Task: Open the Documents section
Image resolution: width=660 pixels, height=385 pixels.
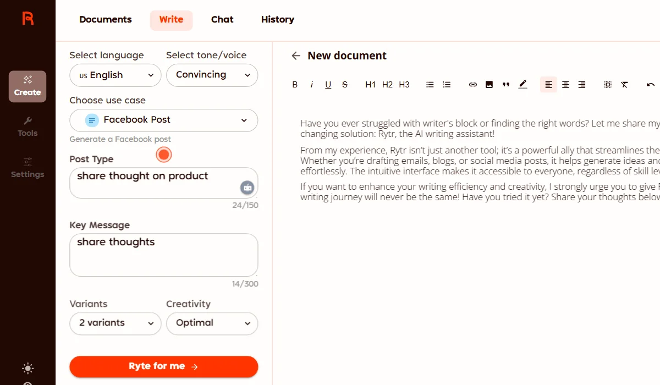Action: tap(105, 19)
